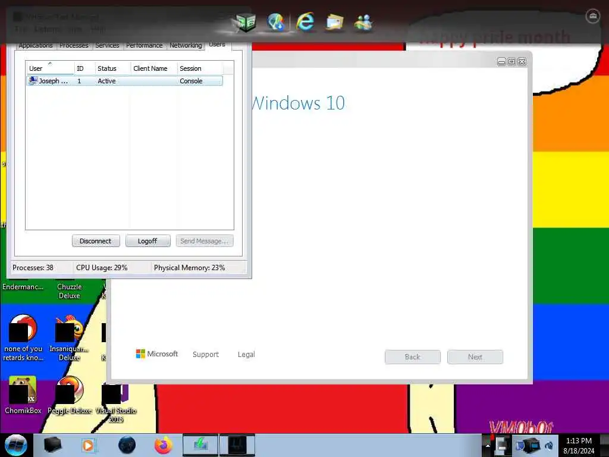Switch to the Processes tab
Image resolution: width=609 pixels, height=457 pixels.
pyautogui.click(x=74, y=45)
